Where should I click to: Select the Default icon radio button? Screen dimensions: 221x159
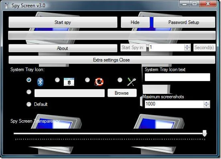click(29, 104)
